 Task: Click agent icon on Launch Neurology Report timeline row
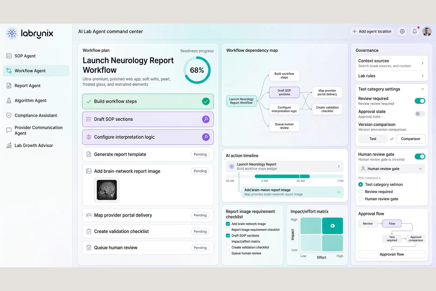coord(232,166)
